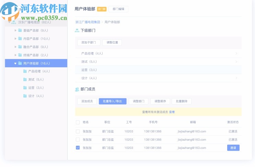Click the 激活状态 column header
The width and height of the screenshot is (255, 167).
pos(233,122)
